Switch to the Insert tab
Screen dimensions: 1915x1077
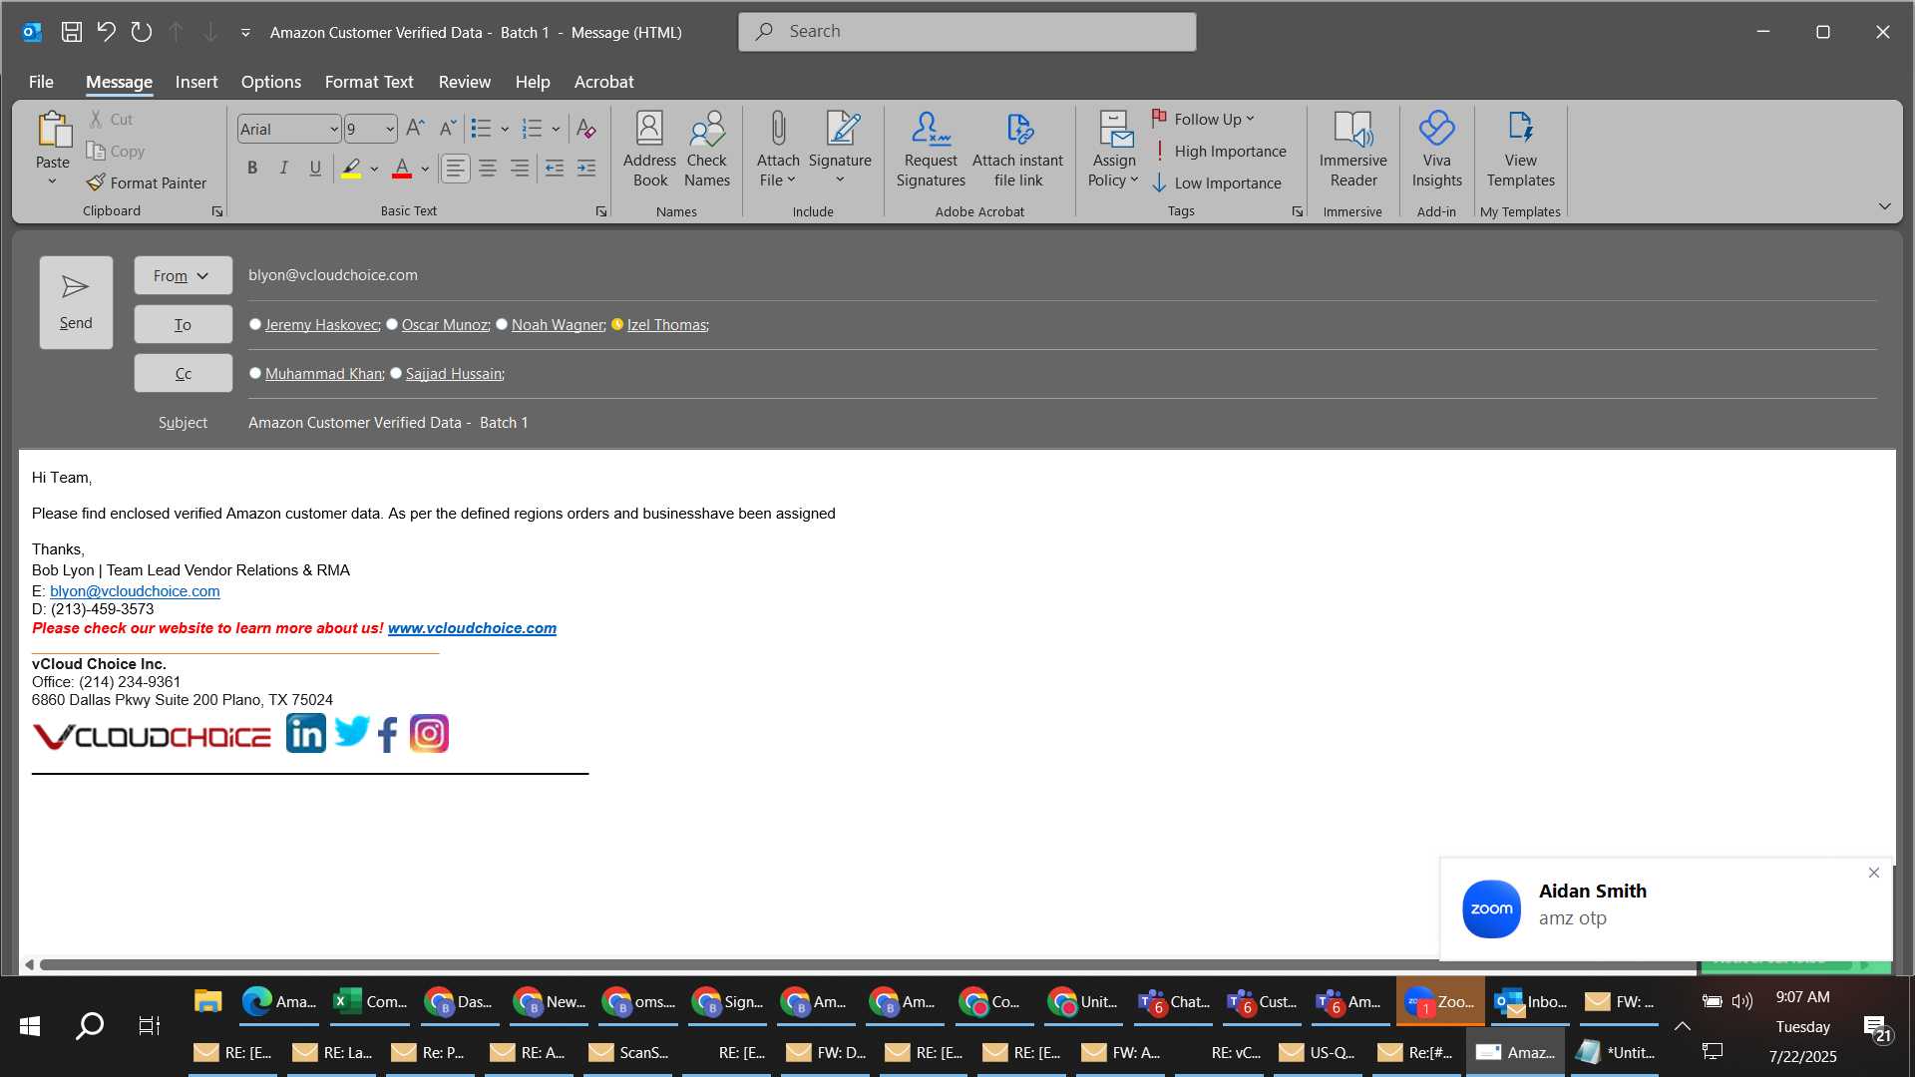pyautogui.click(x=196, y=82)
